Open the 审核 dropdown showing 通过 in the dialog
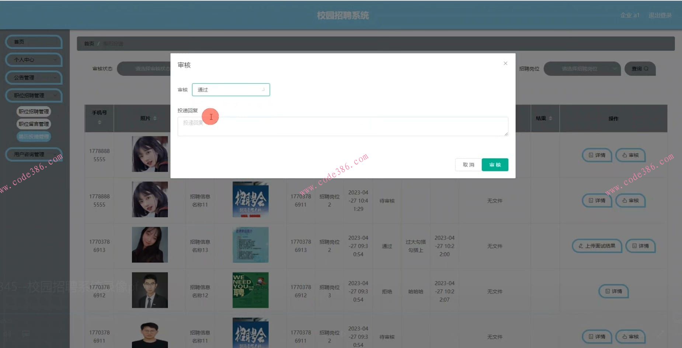 pyautogui.click(x=231, y=89)
